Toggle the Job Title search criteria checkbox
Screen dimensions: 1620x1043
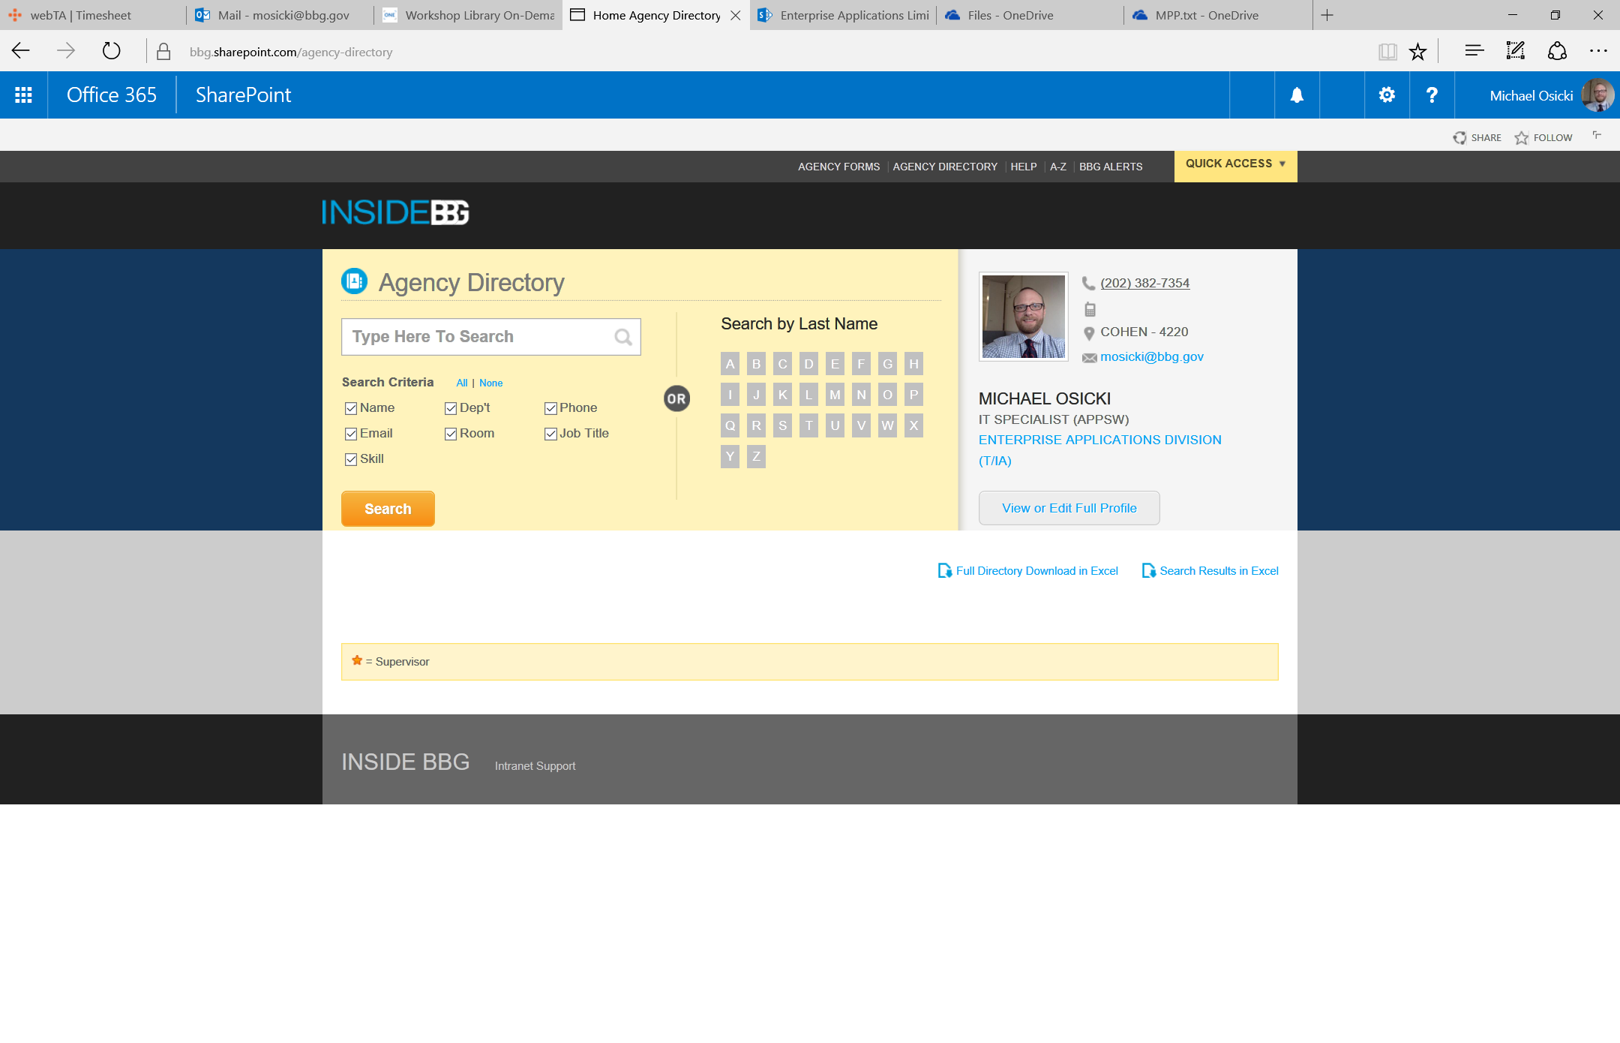point(550,434)
